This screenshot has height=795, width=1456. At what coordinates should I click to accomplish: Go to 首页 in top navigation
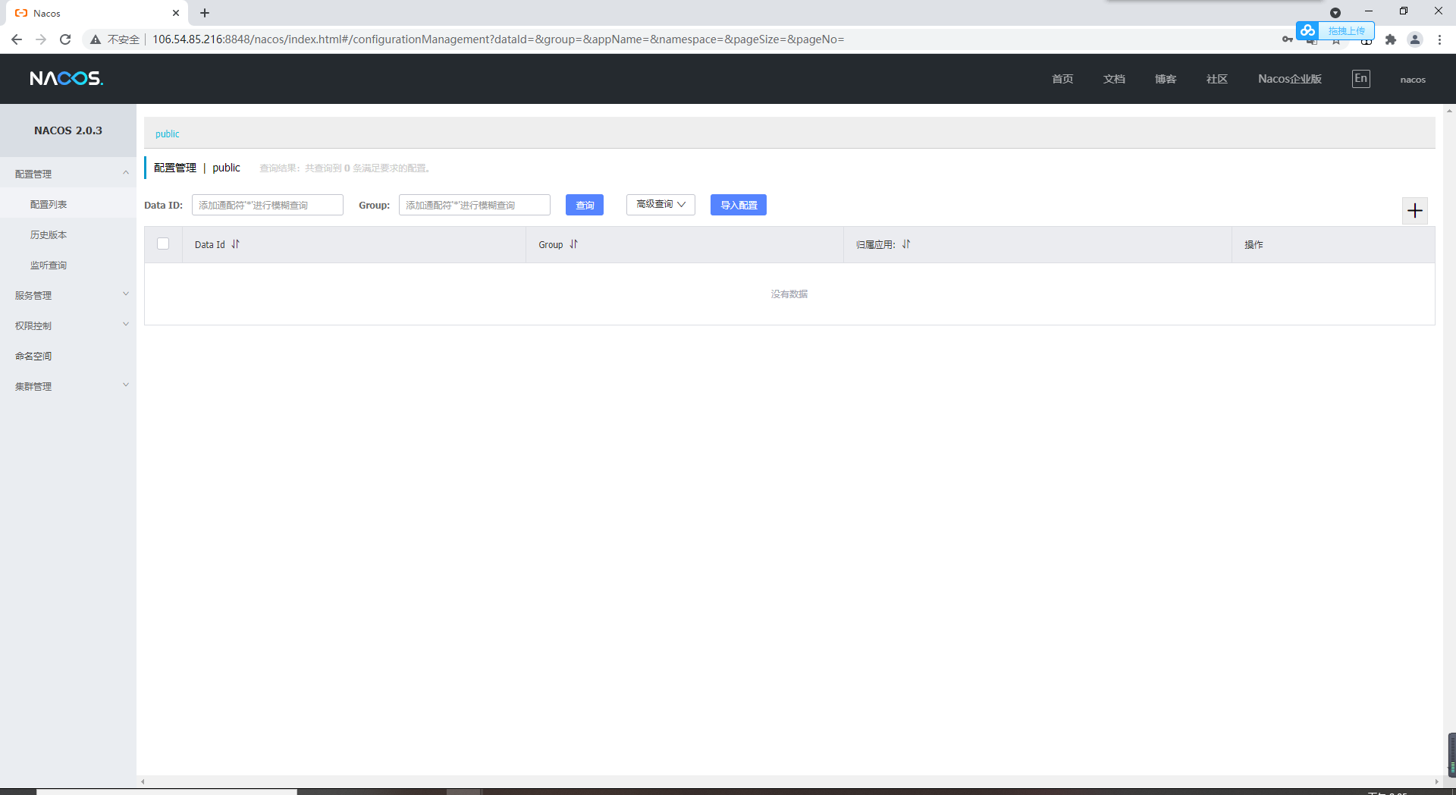pyautogui.click(x=1062, y=79)
